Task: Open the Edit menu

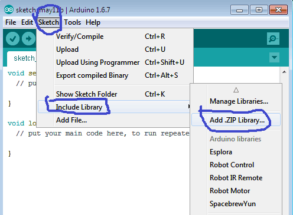Action: (27, 22)
